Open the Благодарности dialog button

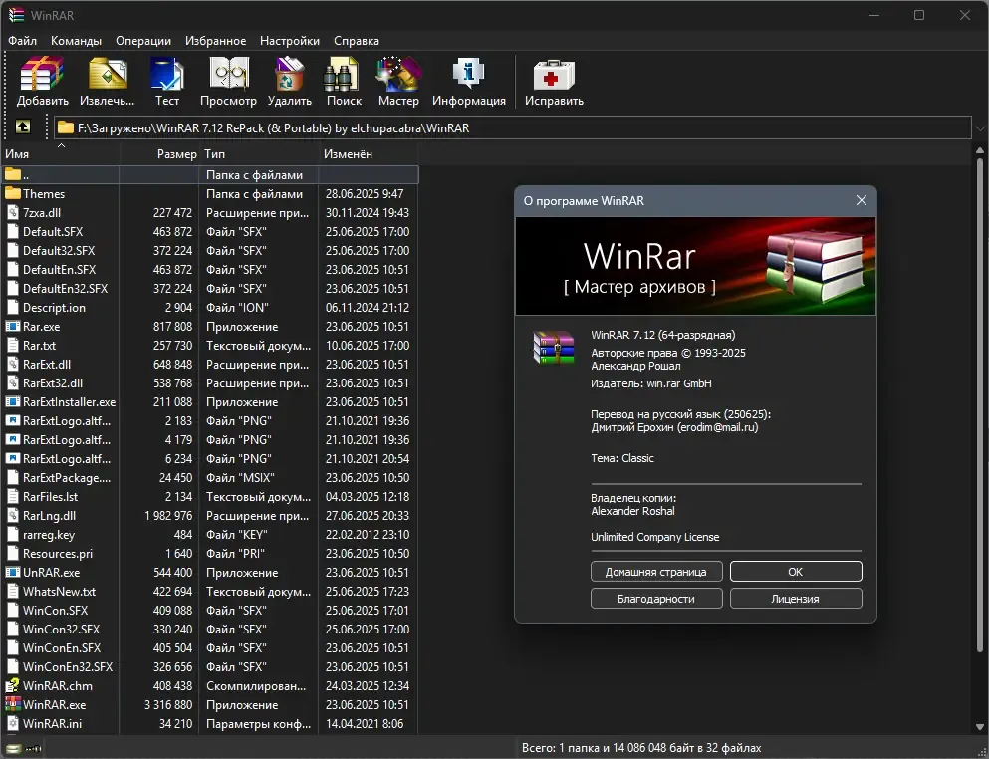pyautogui.click(x=656, y=599)
